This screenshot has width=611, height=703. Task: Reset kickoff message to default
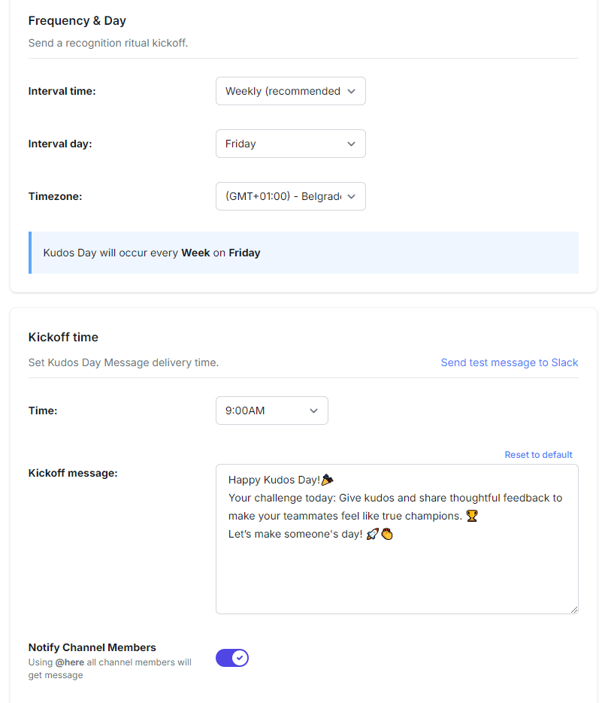pyautogui.click(x=538, y=455)
